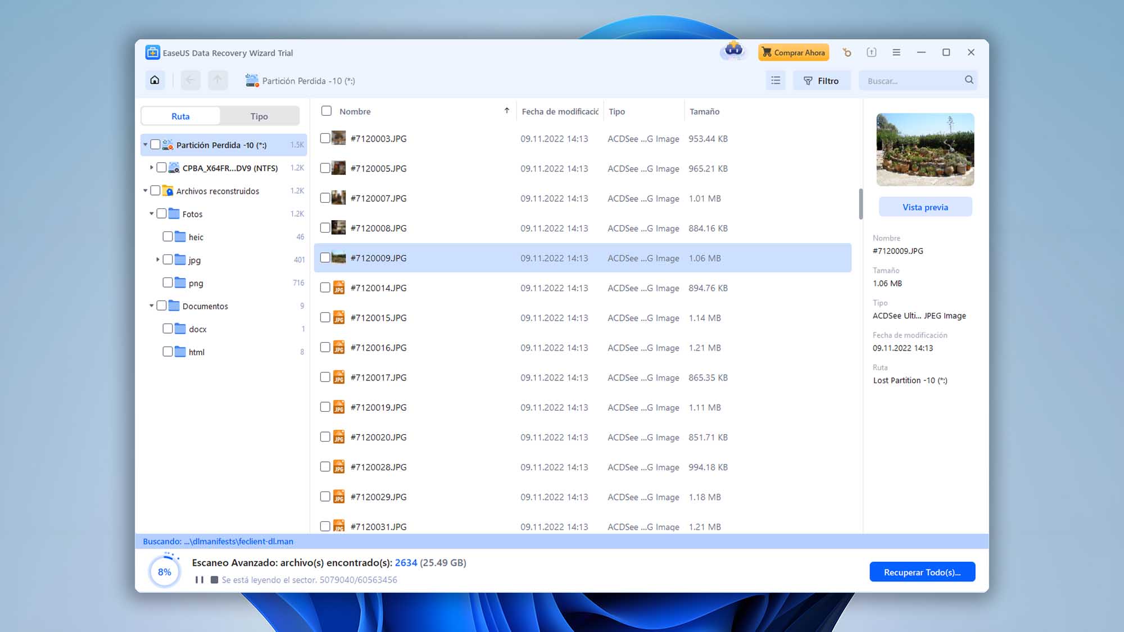
Task: Go to the Home screen icon
Action: coord(155,80)
